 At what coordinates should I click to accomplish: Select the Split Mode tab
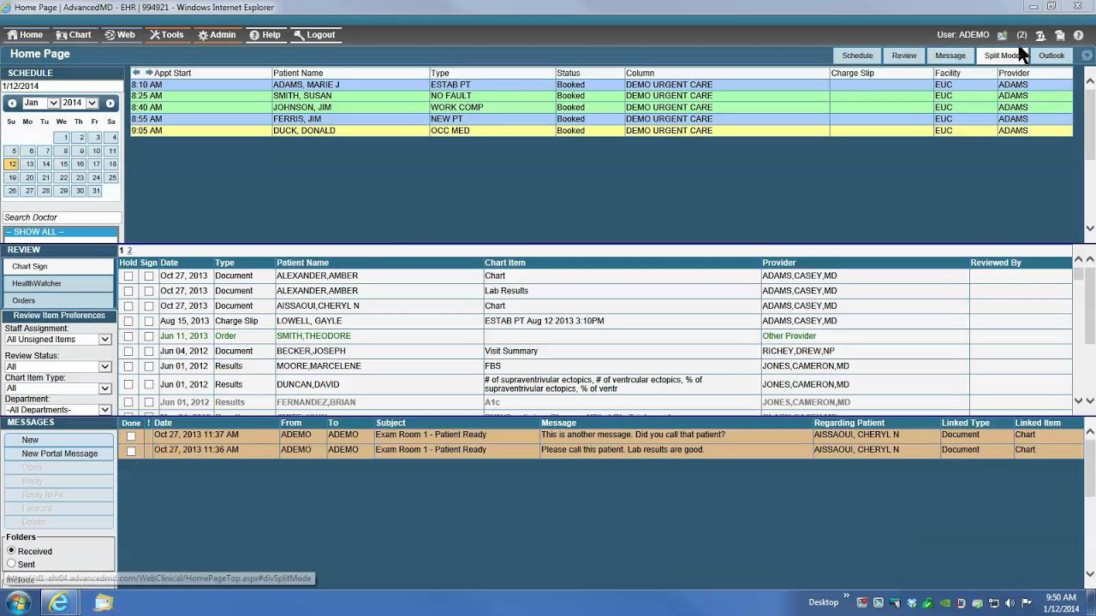point(1001,56)
